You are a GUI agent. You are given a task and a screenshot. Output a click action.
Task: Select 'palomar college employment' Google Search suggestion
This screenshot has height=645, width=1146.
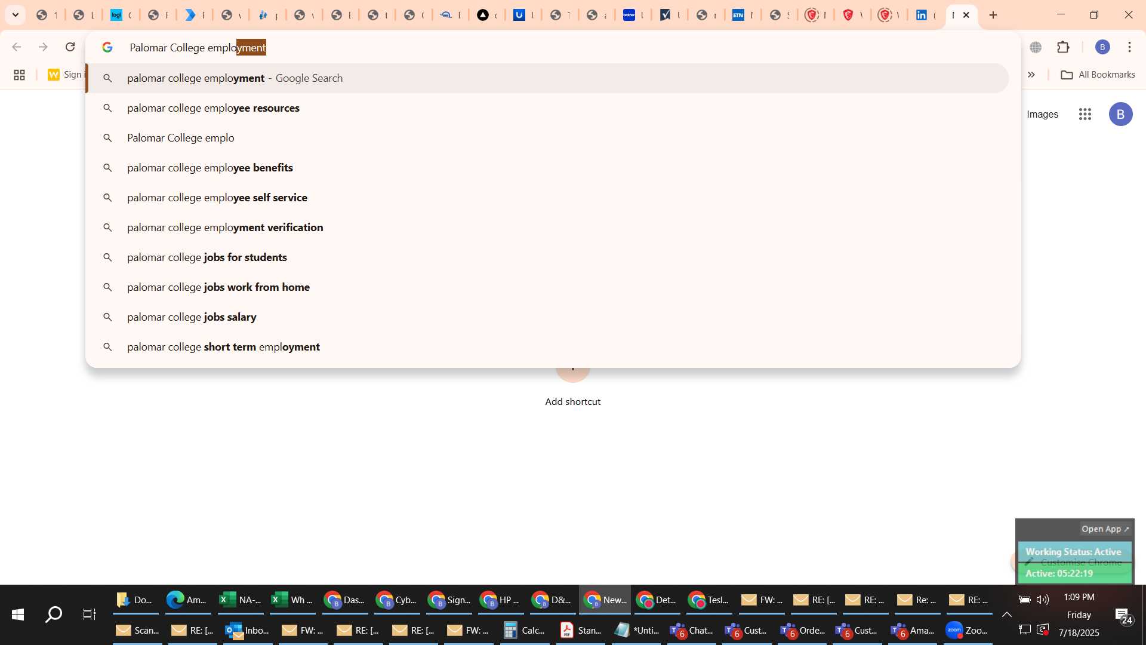[549, 78]
